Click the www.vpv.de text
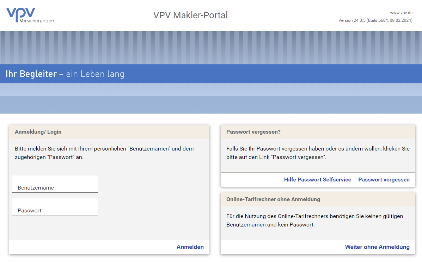The height and width of the screenshot is (262, 422). pyautogui.click(x=401, y=13)
